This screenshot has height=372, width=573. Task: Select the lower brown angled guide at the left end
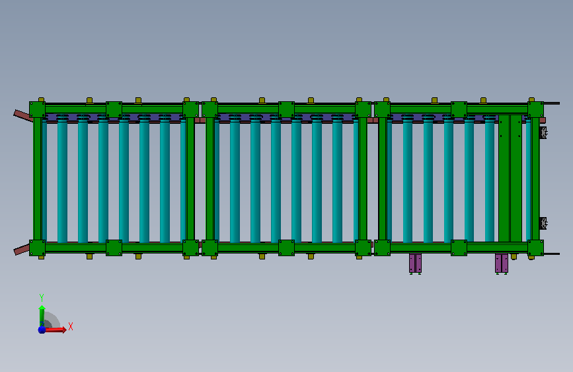(x=22, y=250)
